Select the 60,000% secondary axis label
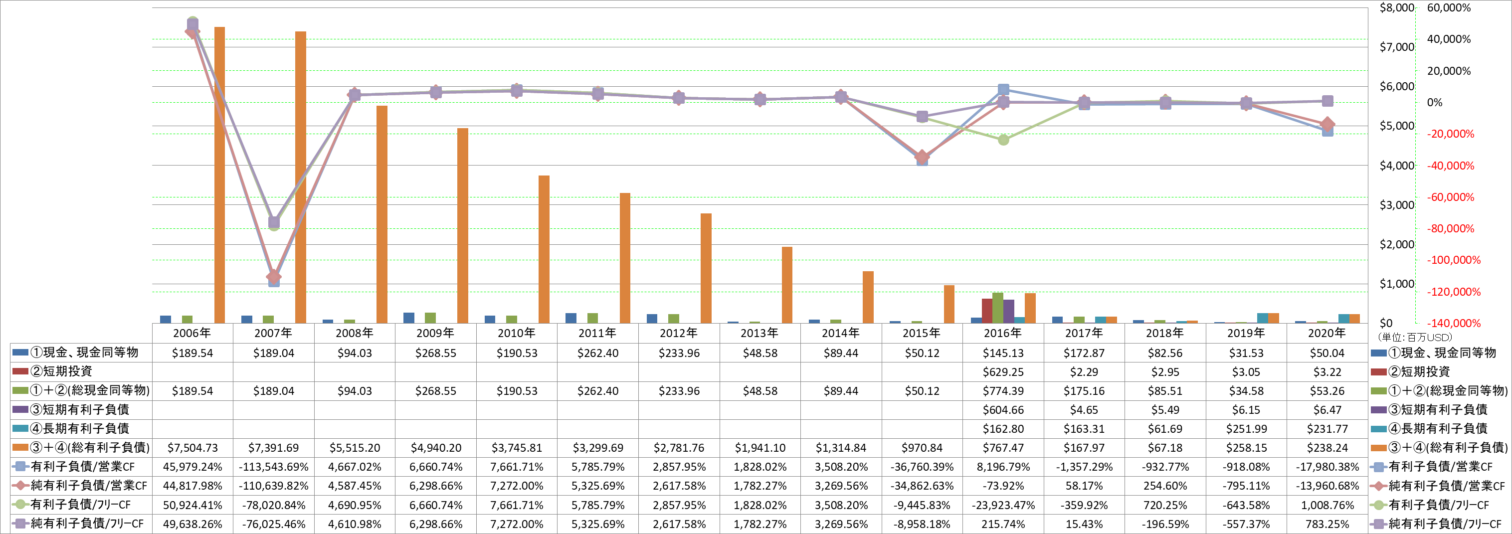 coord(1449,7)
